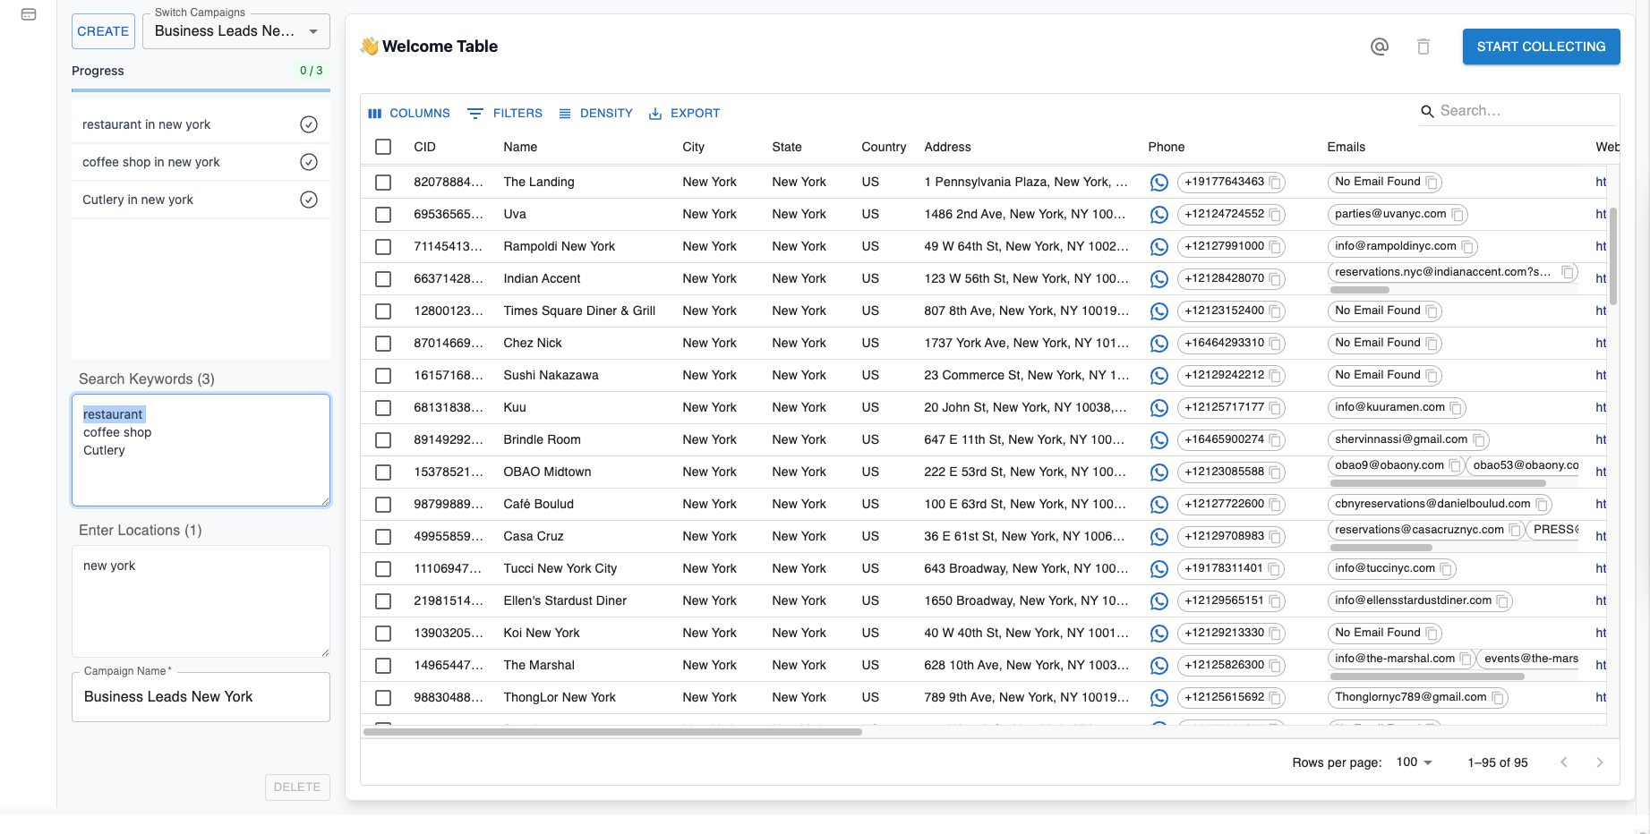Click START COLLECTING button
1650x834 pixels.
[x=1541, y=47]
